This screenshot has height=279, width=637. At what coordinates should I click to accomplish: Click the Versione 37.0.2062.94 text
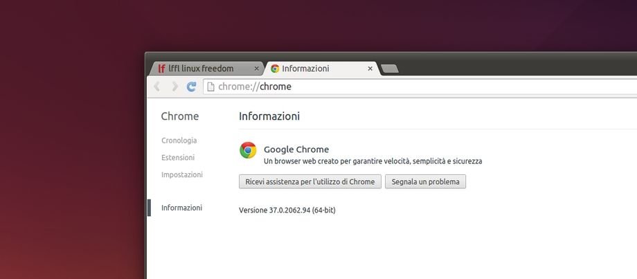coord(287,210)
